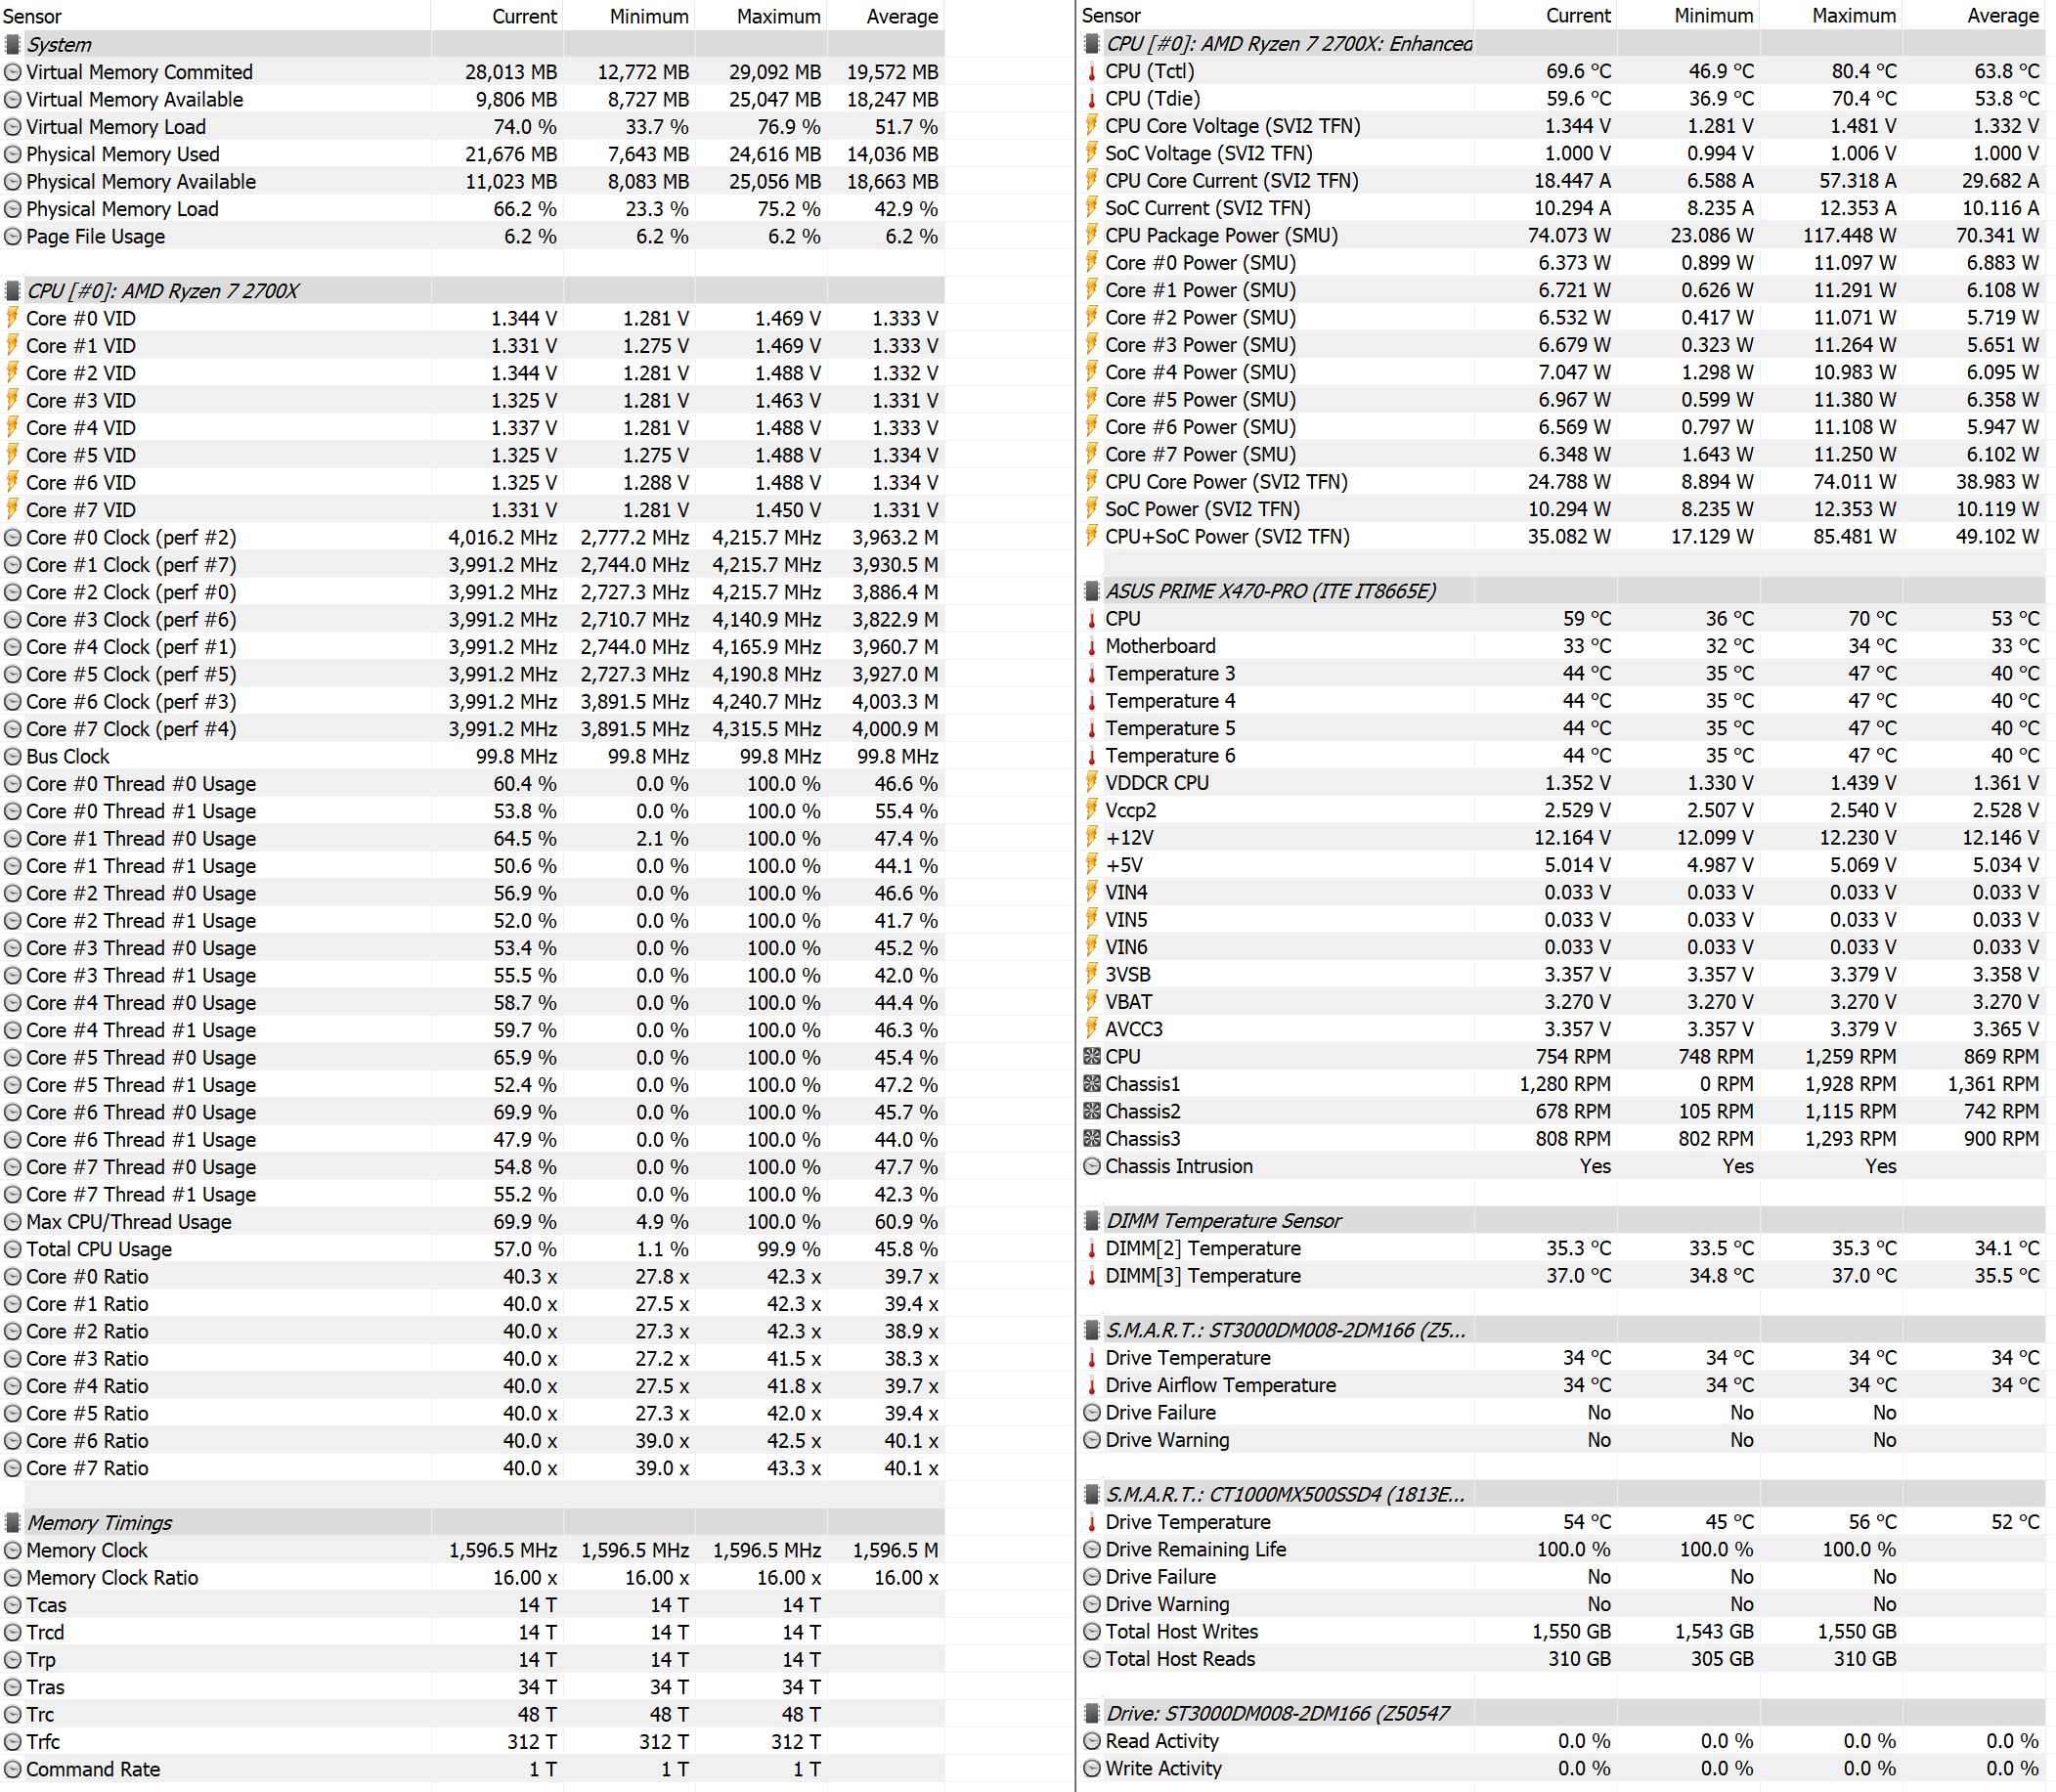Click the chip icon beside System group

coord(12,45)
